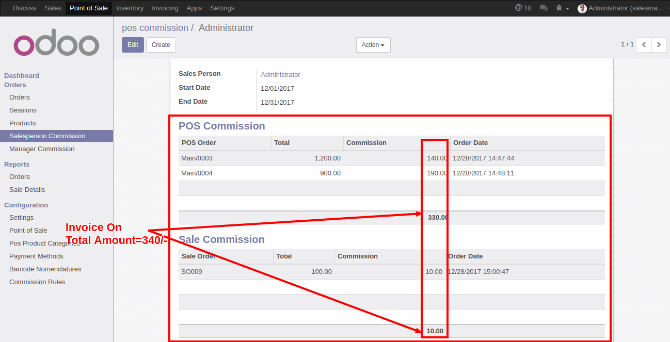Open the Apps menu
Image resolution: width=670 pixels, height=342 pixels.
(194, 8)
